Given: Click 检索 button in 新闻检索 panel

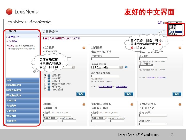Looking at the screenshot, I should point(129,94).
